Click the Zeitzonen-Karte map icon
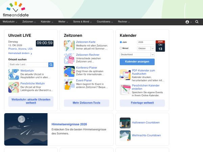The image size is (203, 152). point(69,46)
